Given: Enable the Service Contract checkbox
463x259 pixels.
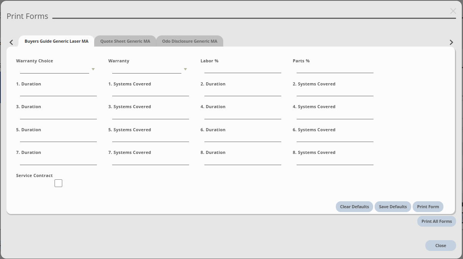Looking at the screenshot, I should pyautogui.click(x=58, y=183).
